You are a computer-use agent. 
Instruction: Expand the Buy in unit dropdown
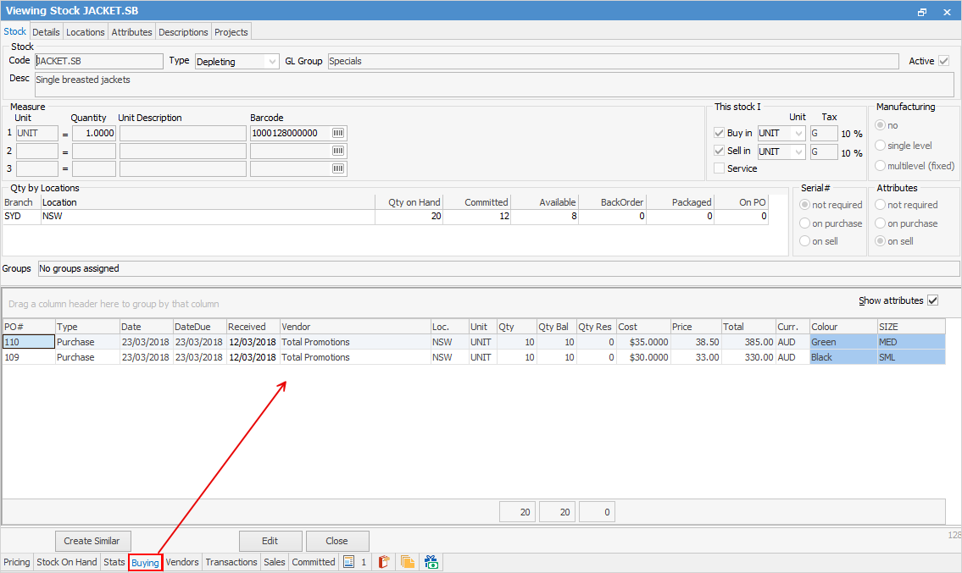(798, 133)
